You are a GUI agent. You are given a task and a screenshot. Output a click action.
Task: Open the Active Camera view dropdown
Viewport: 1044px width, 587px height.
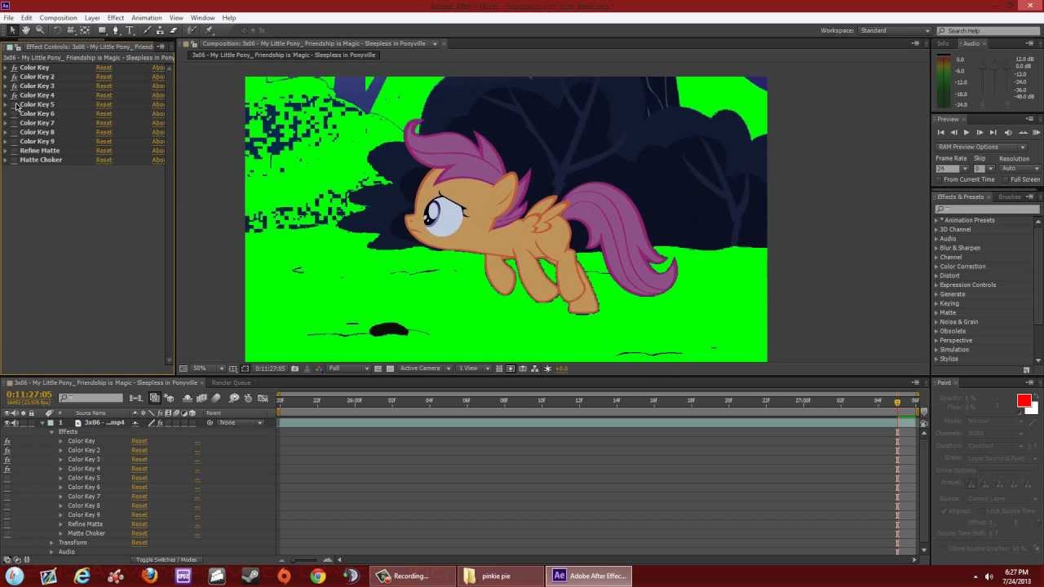(425, 369)
